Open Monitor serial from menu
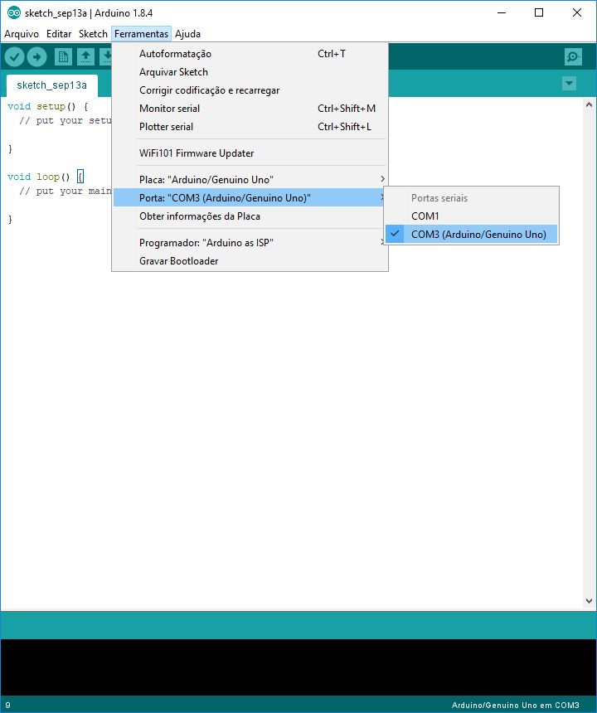This screenshot has height=713, width=597. [x=250, y=109]
